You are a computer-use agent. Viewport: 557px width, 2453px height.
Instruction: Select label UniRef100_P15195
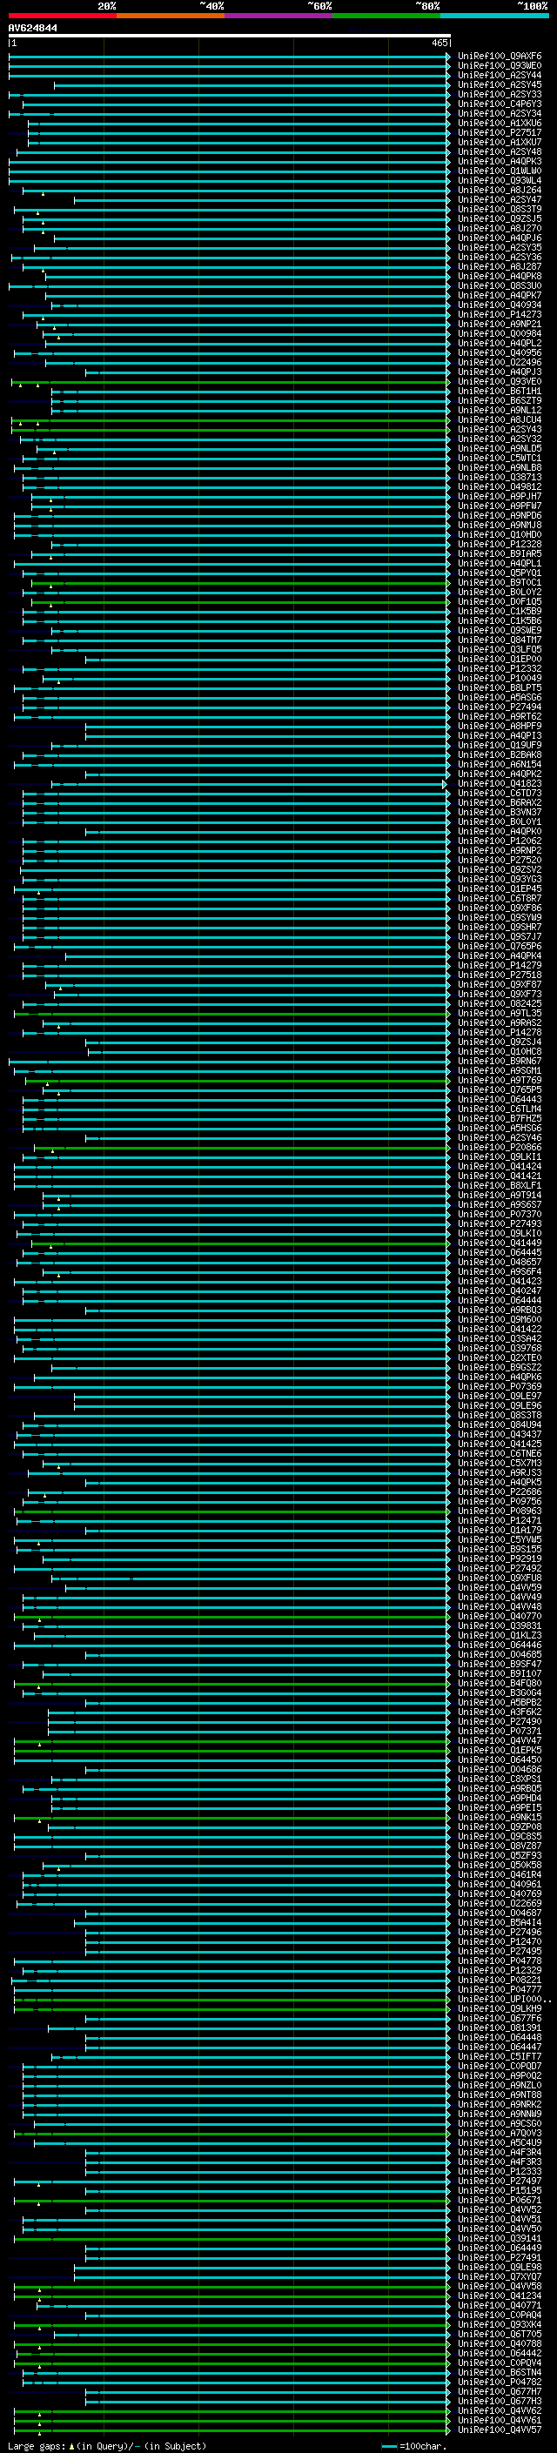pos(500,2190)
